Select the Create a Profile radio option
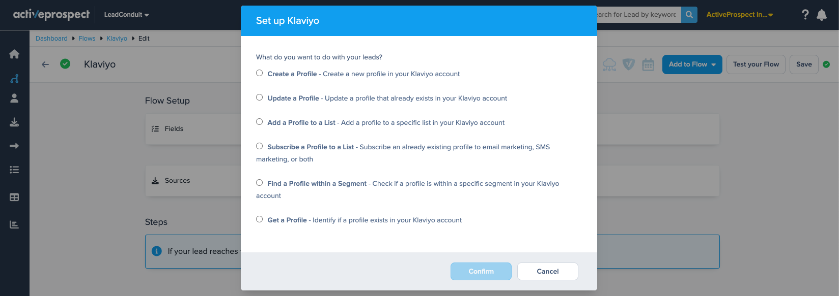 tap(260, 73)
